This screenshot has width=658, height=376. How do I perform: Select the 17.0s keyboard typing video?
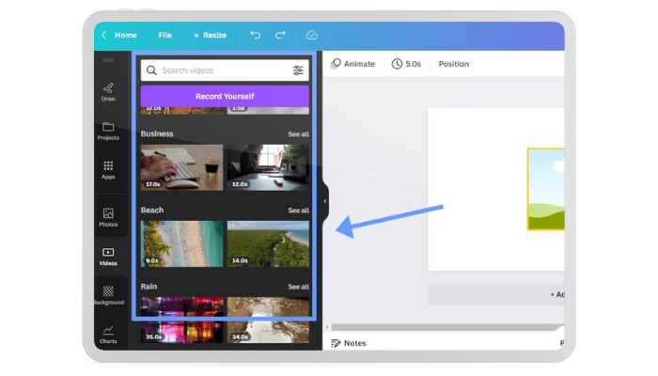(181, 168)
